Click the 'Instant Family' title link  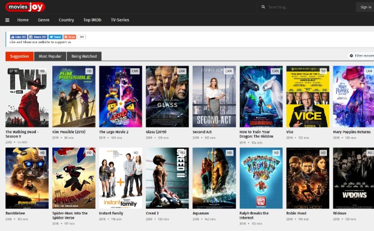tap(111, 213)
